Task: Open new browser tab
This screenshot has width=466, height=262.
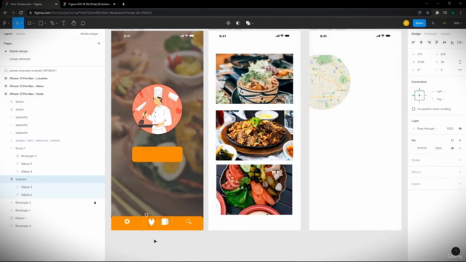Action: [x=123, y=4]
